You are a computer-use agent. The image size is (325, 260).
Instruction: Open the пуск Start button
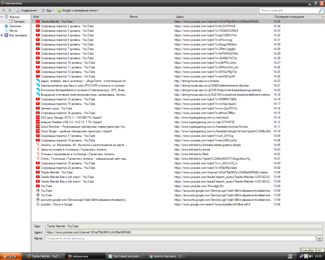tap(11, 256)
